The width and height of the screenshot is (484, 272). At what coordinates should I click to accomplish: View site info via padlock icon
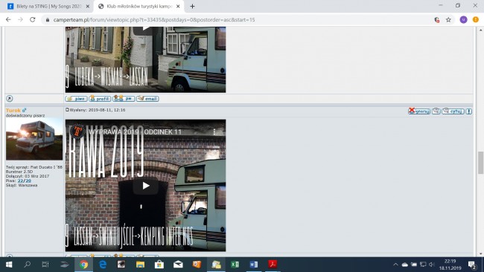coord(47,20)
